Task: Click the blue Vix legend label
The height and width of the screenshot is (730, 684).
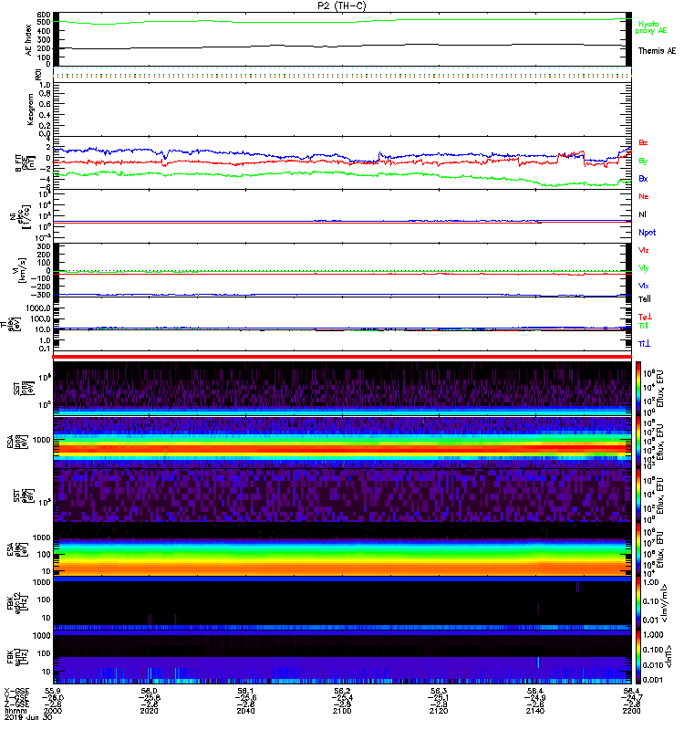Action: (644, 286)
